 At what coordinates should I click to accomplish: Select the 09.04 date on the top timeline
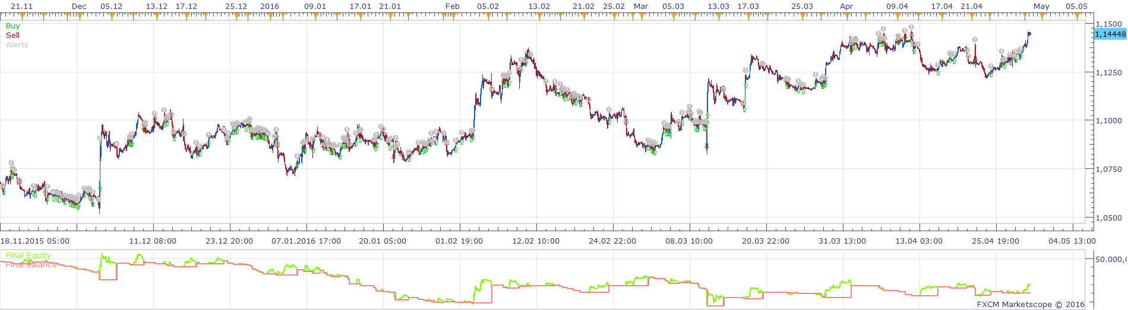pyautogui.click(x=898, y=7)
